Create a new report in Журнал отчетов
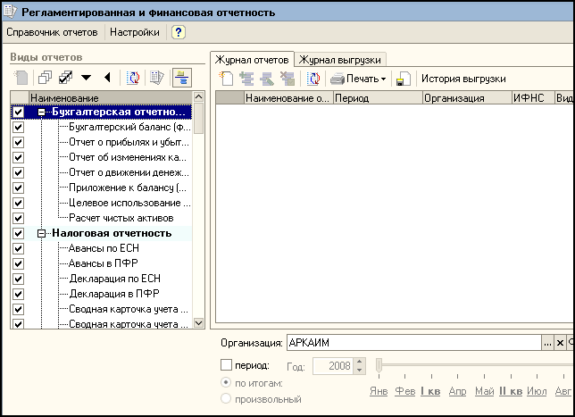This screenshot has width=575, height=417. coord(226,79)
